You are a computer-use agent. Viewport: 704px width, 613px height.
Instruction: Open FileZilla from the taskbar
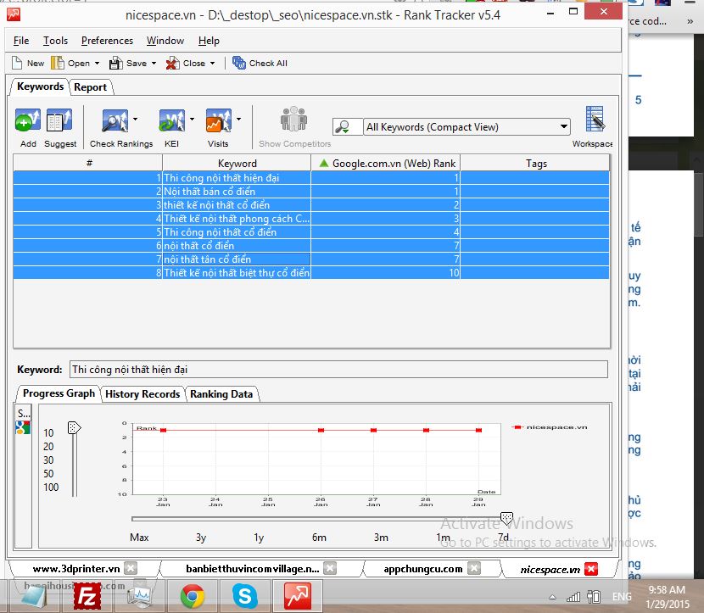(x=87, y=596)
